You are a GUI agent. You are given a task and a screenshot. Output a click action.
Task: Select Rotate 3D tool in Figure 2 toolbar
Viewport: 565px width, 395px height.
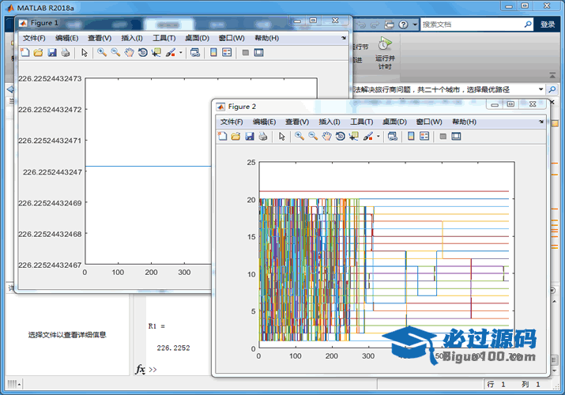coord(340,136)
